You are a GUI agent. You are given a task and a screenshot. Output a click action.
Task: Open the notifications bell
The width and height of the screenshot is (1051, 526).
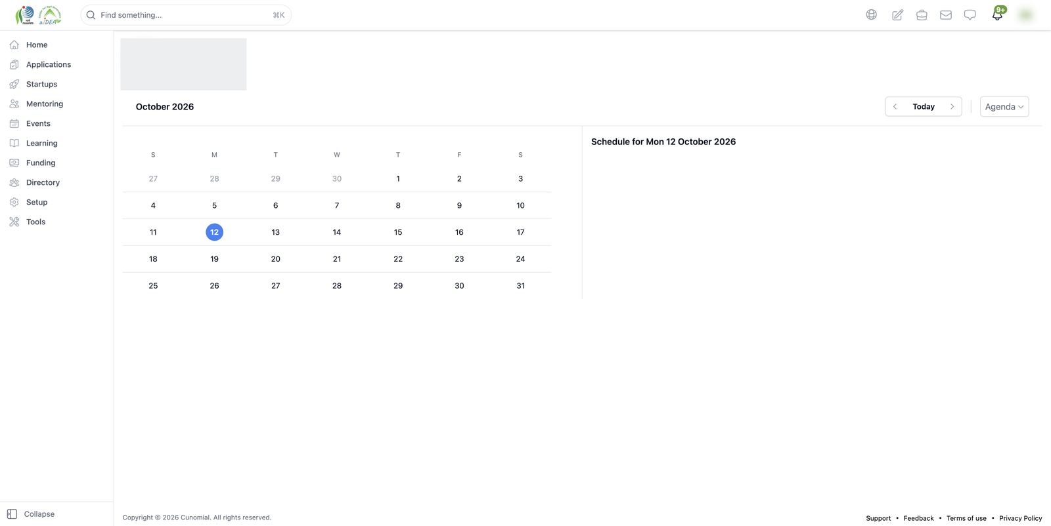pyautogui.click(x=997, y=14)
